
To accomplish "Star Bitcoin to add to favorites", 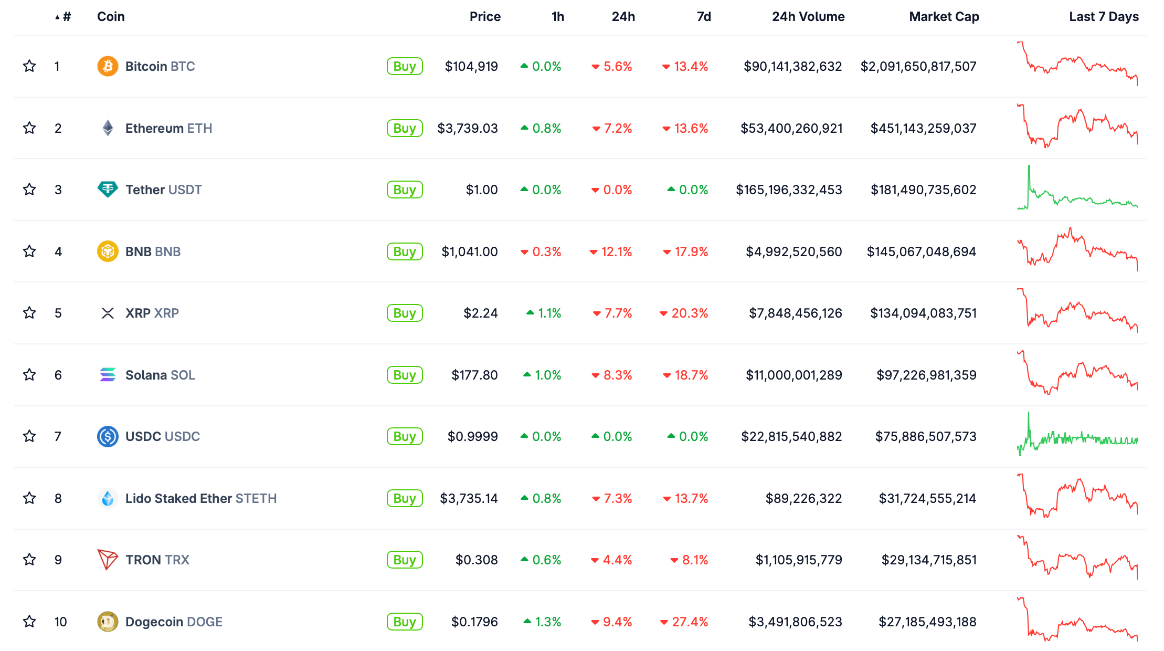I will point(29,66).
